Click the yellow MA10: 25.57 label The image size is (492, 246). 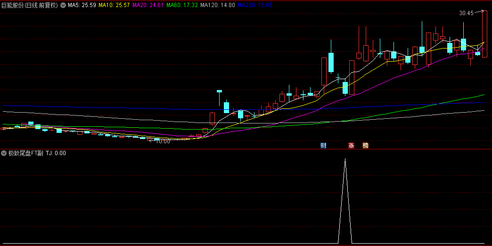(114, 5)
